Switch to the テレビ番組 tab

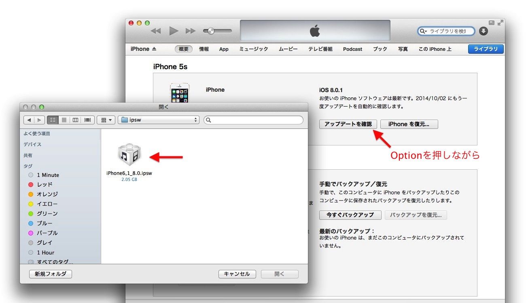[x=320, y=49]
